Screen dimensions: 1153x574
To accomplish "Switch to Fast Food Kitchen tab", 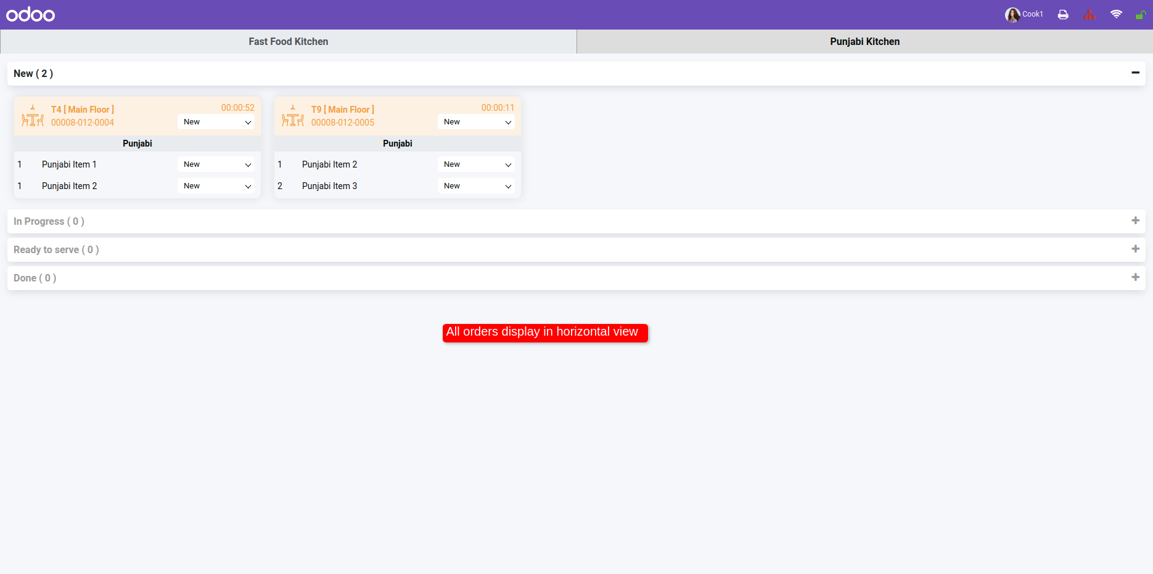I will (289, 41).
